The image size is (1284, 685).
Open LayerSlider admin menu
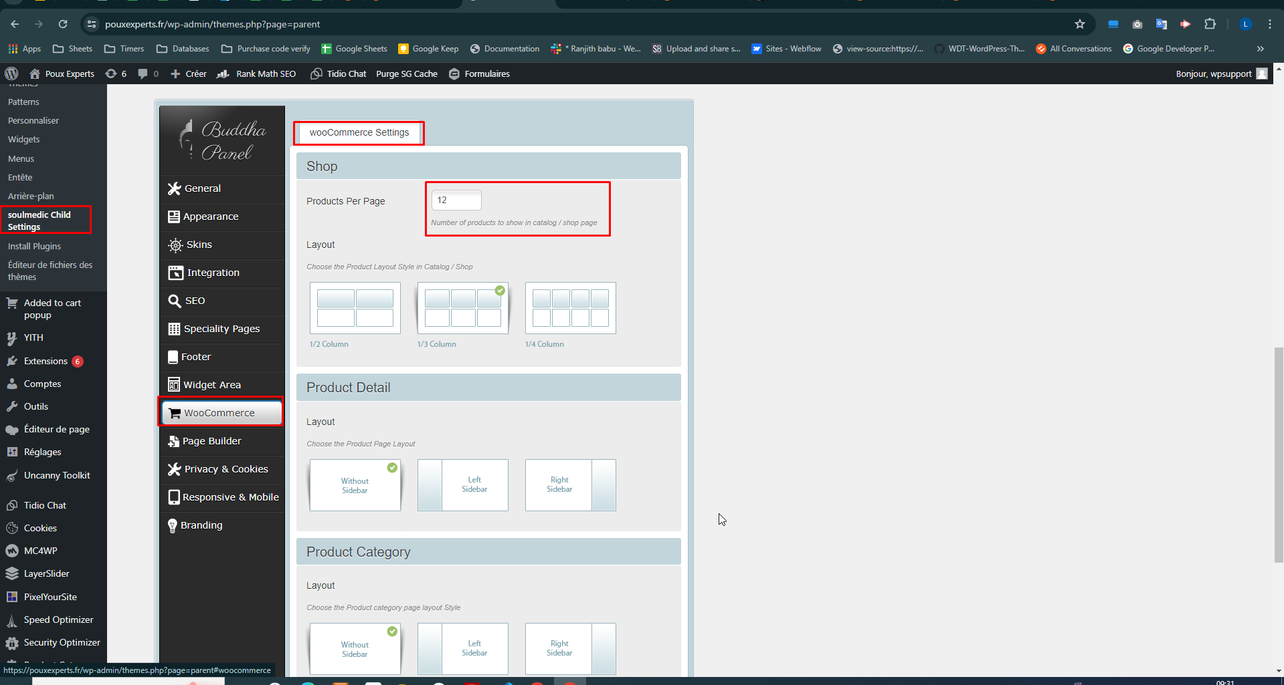[46, 573]
